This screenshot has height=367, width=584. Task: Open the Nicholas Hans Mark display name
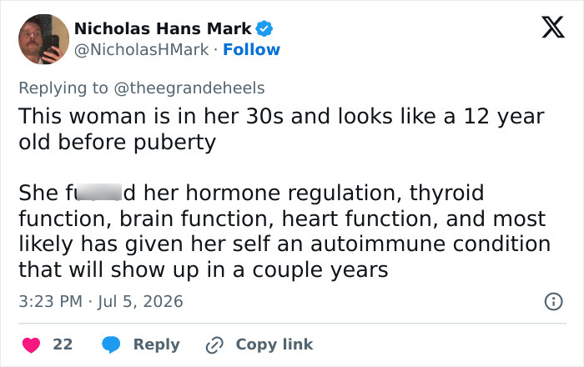click(x=163, y=28)
